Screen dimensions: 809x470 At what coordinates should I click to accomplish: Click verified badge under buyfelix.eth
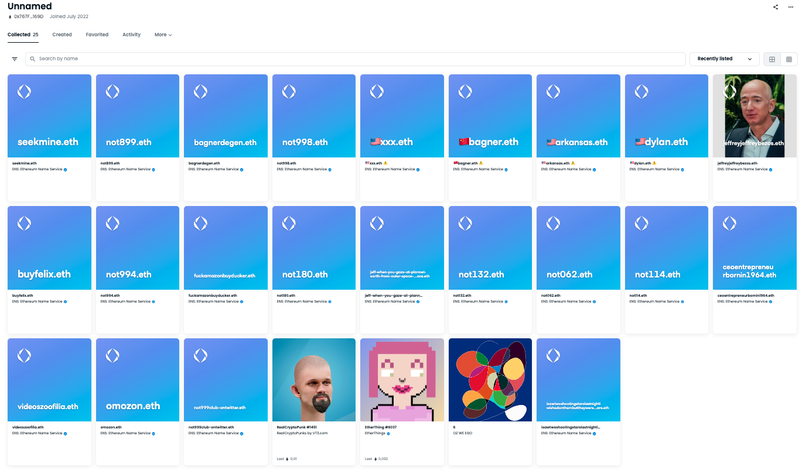click(65, 302)
